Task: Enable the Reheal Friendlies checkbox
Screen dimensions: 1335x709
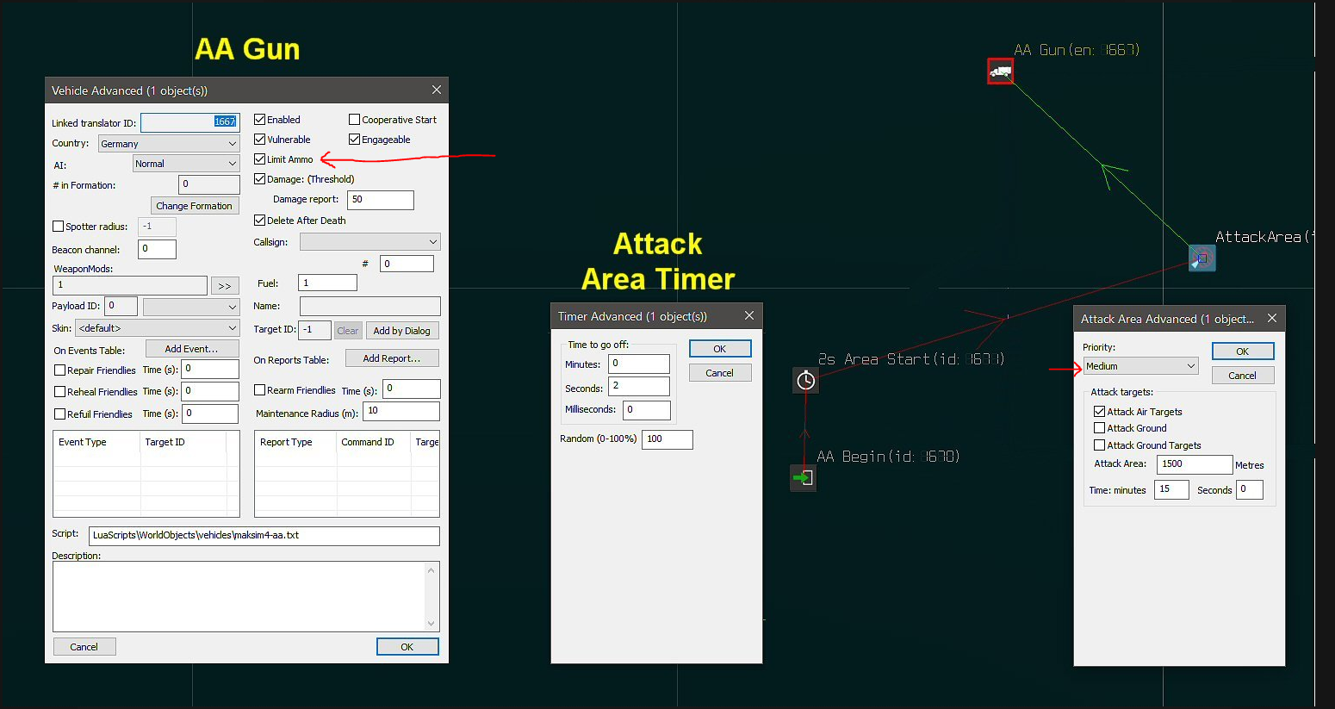Action: (60, 392)
